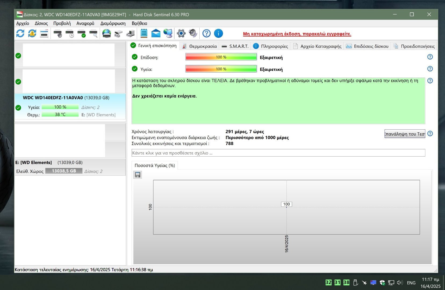The height and width of the screenshot is (290, 445).
Task: Click the red unregistered version link
Action: tap(297, 34)
